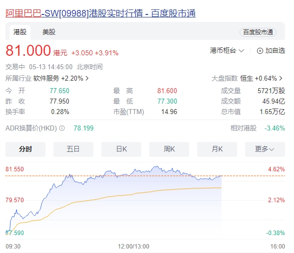Click the percent change +3.91%
Viewport: 294px width, 253px height.
[x=106, y=53]
